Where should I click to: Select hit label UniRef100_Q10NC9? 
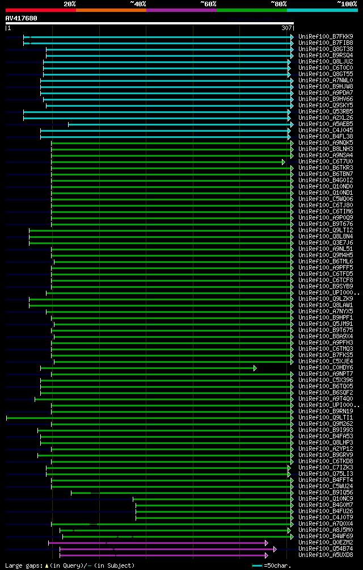tap(326, 499)
